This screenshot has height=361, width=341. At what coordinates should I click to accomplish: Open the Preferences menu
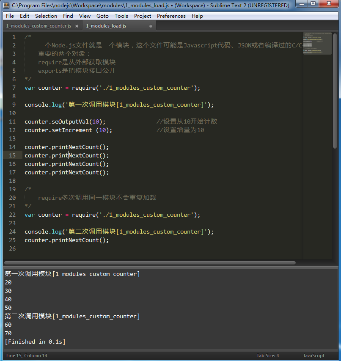[x=171, y=16]
